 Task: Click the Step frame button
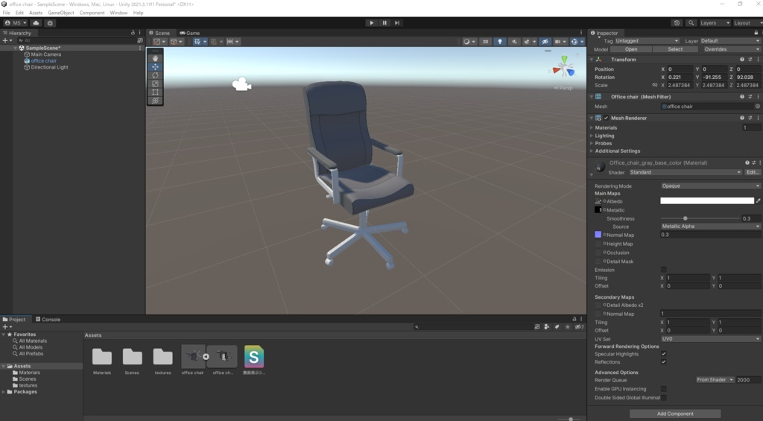(x=397, y=23)
